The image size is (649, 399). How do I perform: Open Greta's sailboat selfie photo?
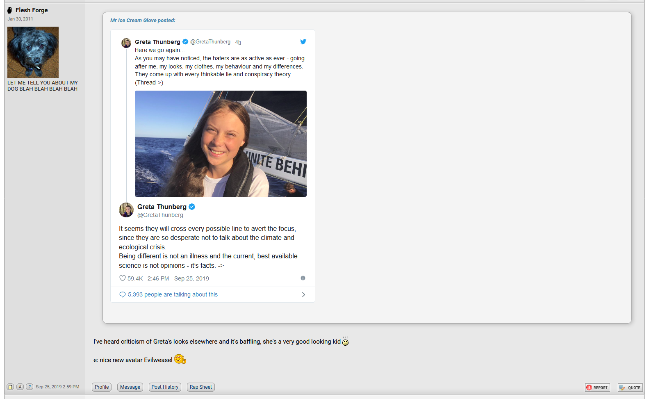221,144
